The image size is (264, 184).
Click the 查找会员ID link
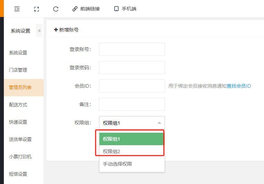239,86
